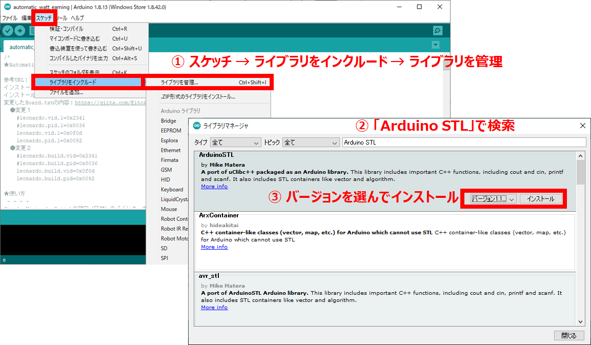Open the トピック dropdown in Library Manager

[x=311, y=143]
